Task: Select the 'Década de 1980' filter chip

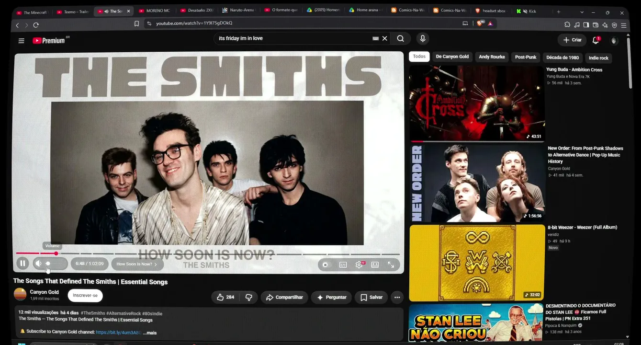Action: (562, 57)
